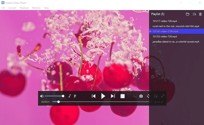This screenshot has width=204, height=125.
Task: Toggle picture-in-picture mini window mode
Action: [x=156, y=96]
